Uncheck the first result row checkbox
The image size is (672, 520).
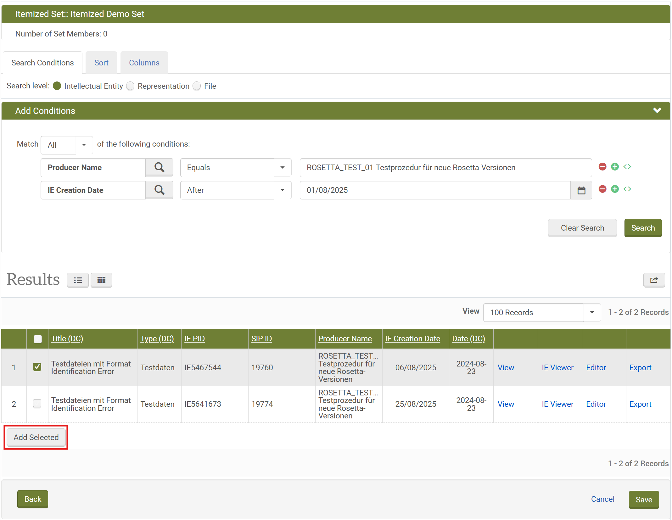(37, 367)
